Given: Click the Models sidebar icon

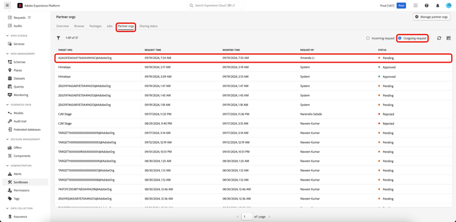Looking at the screenshot, I should [x=10, y=113].
